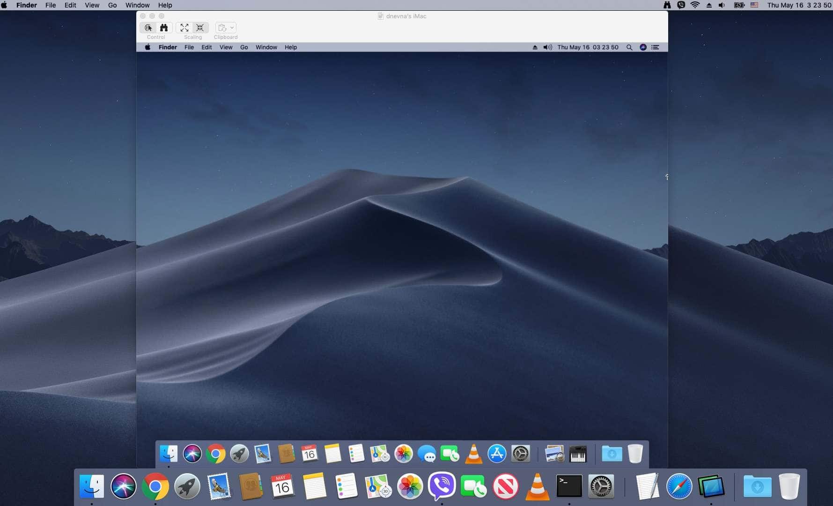Viewport: 833px width, 506px height.
Task: Open Notification Center on the remote iMac
Action: pos(655,47)
